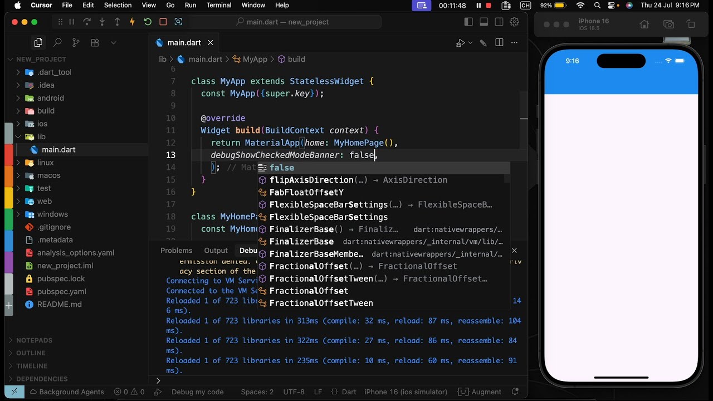Open the Source Control view icon
The image size is (713, 401).
(76, 42)
